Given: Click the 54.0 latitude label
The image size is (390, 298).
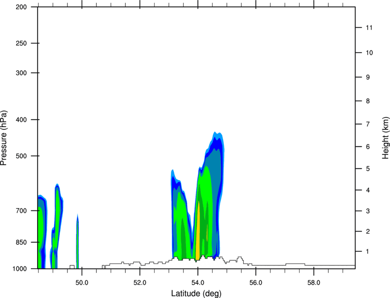Looking at the screenshot, I should (x=198, y=283).
